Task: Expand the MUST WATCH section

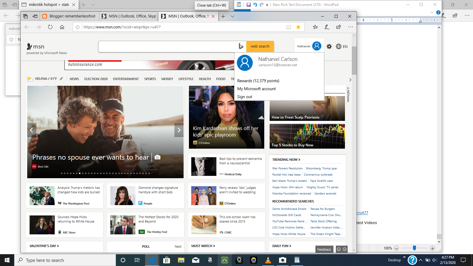Action: pyautogui.click(x=203, y=246)
